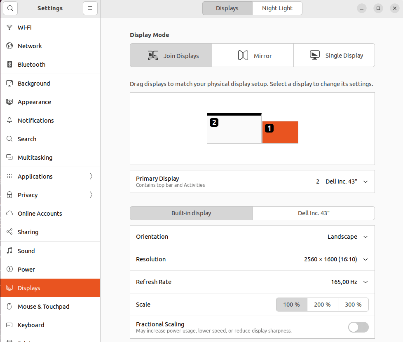Screen dimensions: 403x342
Task: Click the Notifications bell icon
Action: click(x=9, y=120)
